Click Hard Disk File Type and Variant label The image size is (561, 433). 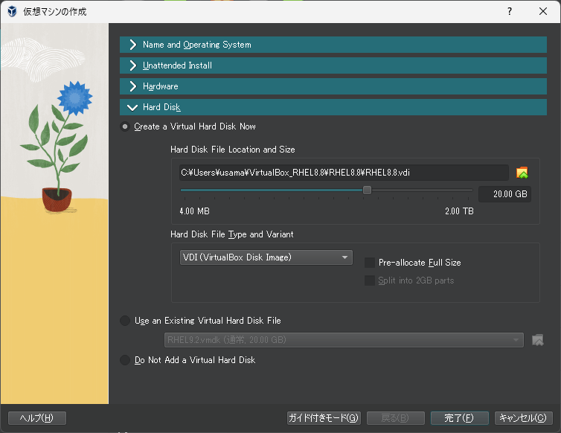(232, 234)
